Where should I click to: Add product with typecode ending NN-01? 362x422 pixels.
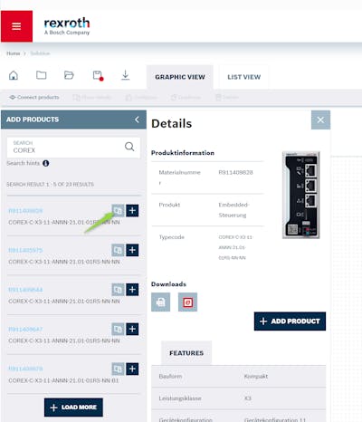pyautogui.click(x=132, y=369)
